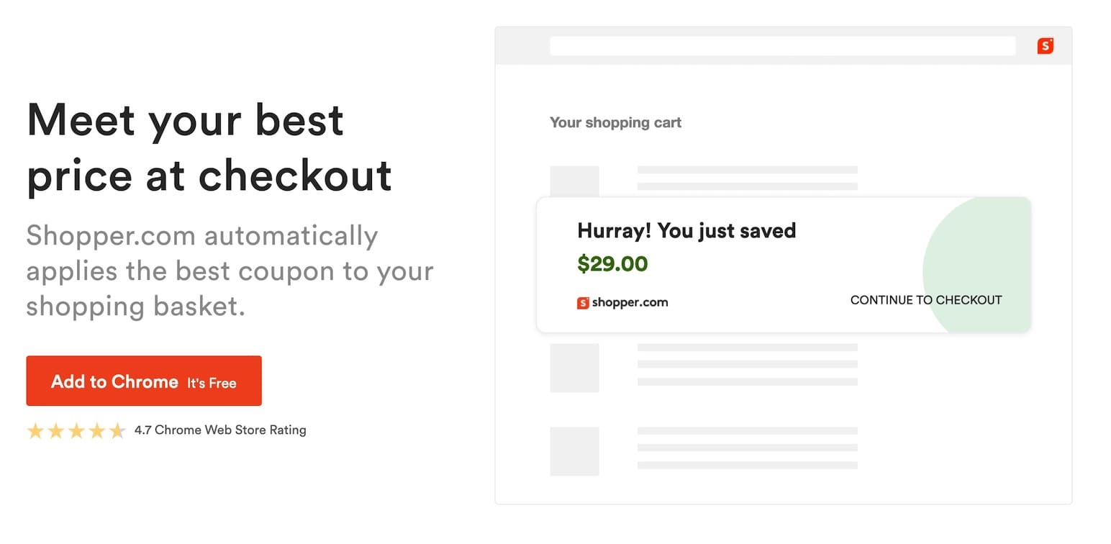The width and height of the screenshot is (1111, 544).
Task: Click the middle cart item thumbnail placeholder
Action: click(574, 368)
